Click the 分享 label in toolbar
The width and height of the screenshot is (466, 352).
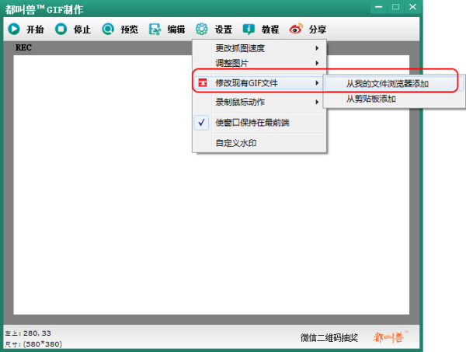point(318,30)
